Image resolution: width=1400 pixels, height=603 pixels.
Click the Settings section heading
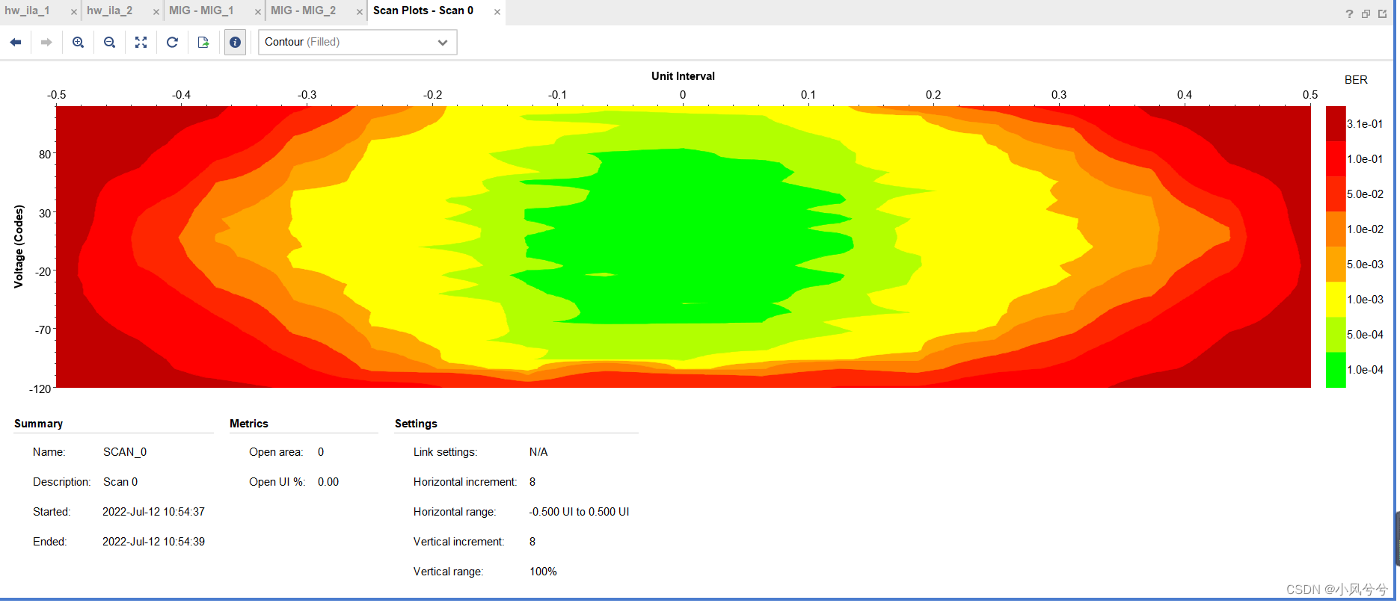tap(416, 424)
